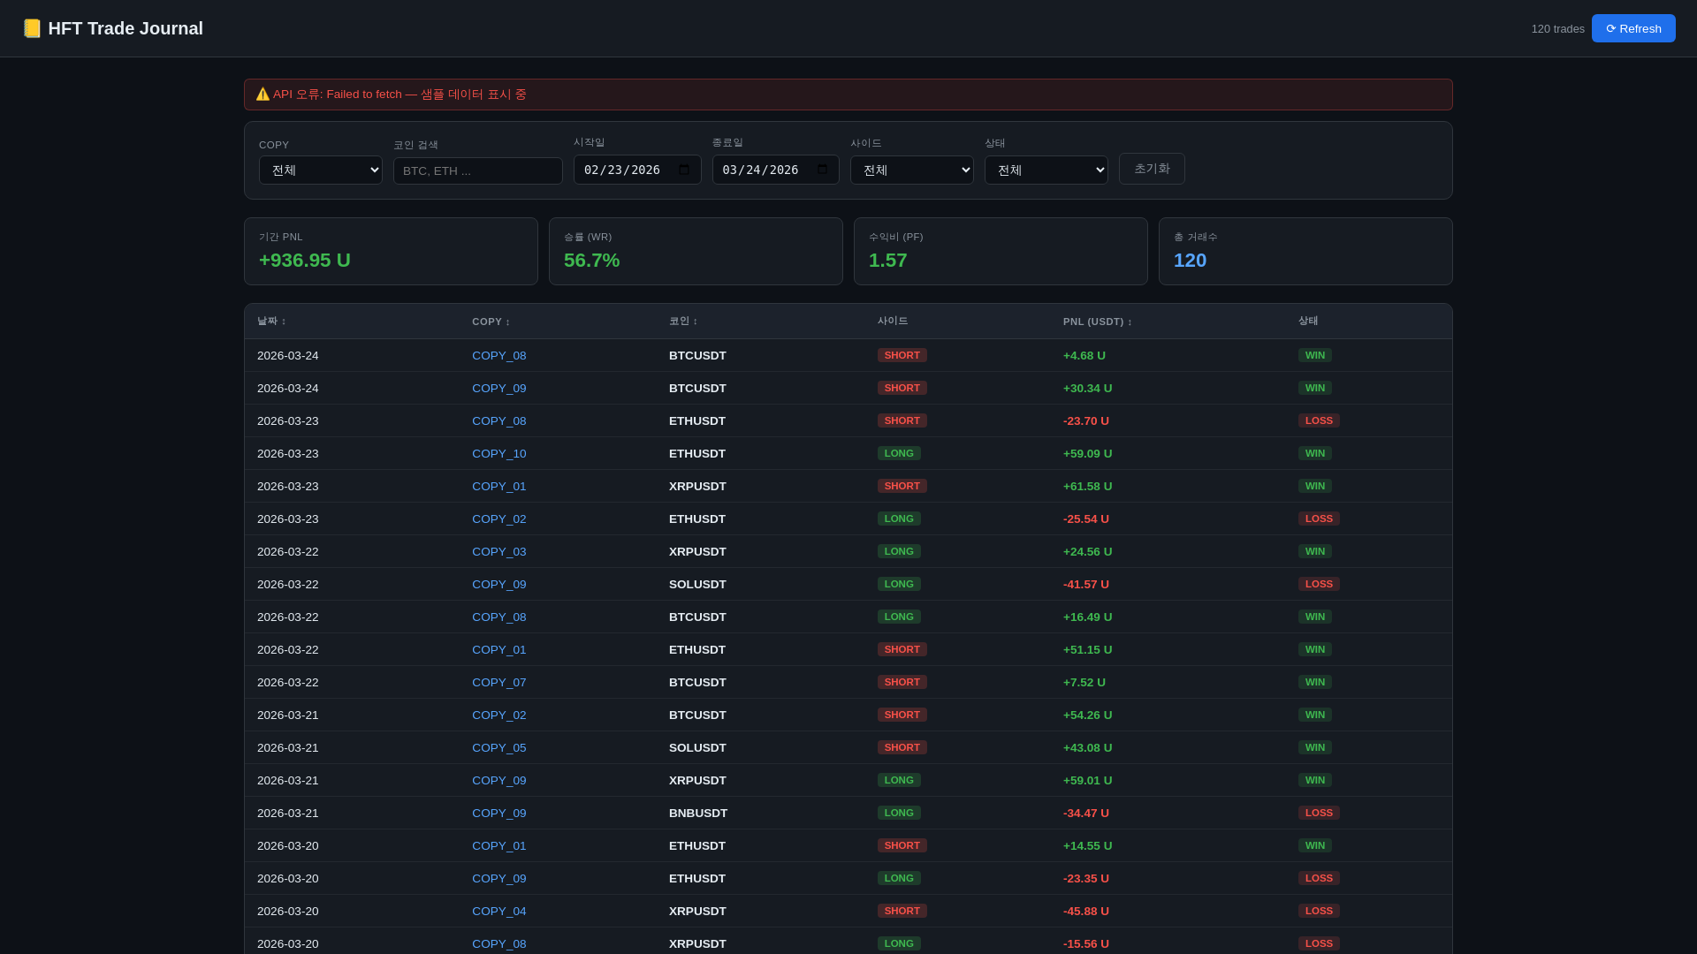
Task: Click XRPUSDT in the +24.56 U row
Action: click(697, 552)
